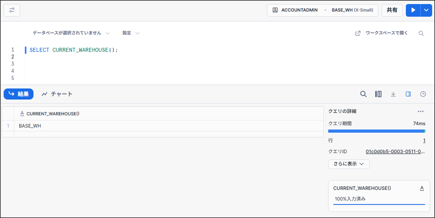The height and width of the screenshot is (218, 435).
Task: Click the クエリ期間 blue duration bar
Action: coord(377,131)
